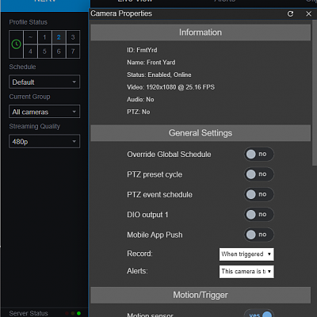Select profile 4
This screenshot has height=317, width=317.
coord(30,52)
